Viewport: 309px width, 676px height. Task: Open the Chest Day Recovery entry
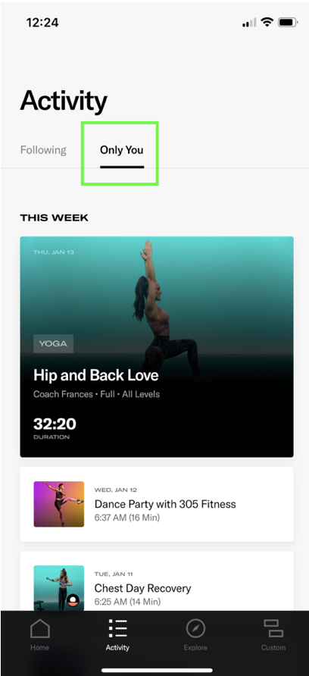(x=157, y=581)
